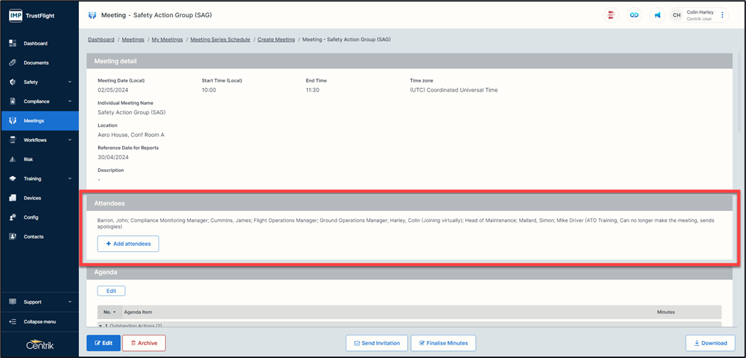This screenshot has width=746, height=358.
Task: Click the megaphone announcements icon
Action: coord(657,15)
